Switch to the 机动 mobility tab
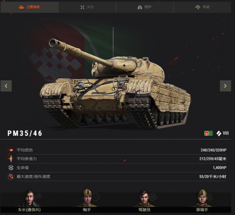The width and height of the screenshot is (235, 215). click(202, 7)
